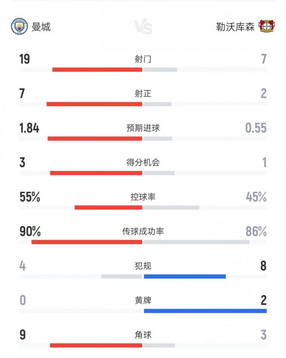Select the 射门 stat label

[x=143, y=59]
